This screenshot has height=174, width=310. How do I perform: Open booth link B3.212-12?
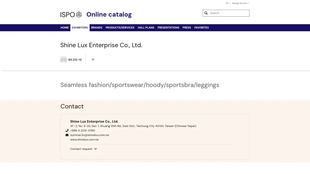[75, 60]
